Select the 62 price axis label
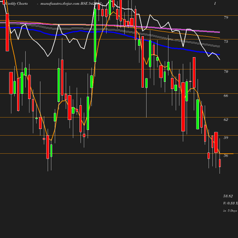The height and width of the screenshot is (238, 238). pyautogui.click(x=226, y=119)
